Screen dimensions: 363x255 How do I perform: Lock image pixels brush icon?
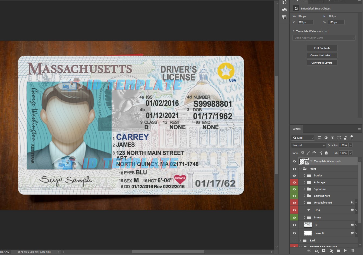click(x=308, y=153)
